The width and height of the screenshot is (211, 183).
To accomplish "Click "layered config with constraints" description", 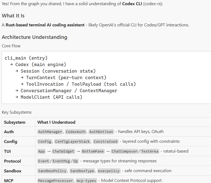I will point(151,141).
